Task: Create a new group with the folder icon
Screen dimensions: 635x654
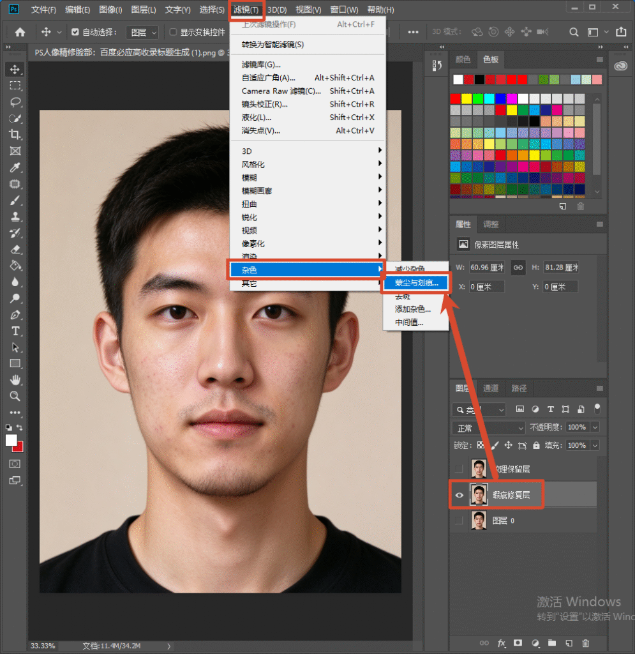Action: pos(551,643)
